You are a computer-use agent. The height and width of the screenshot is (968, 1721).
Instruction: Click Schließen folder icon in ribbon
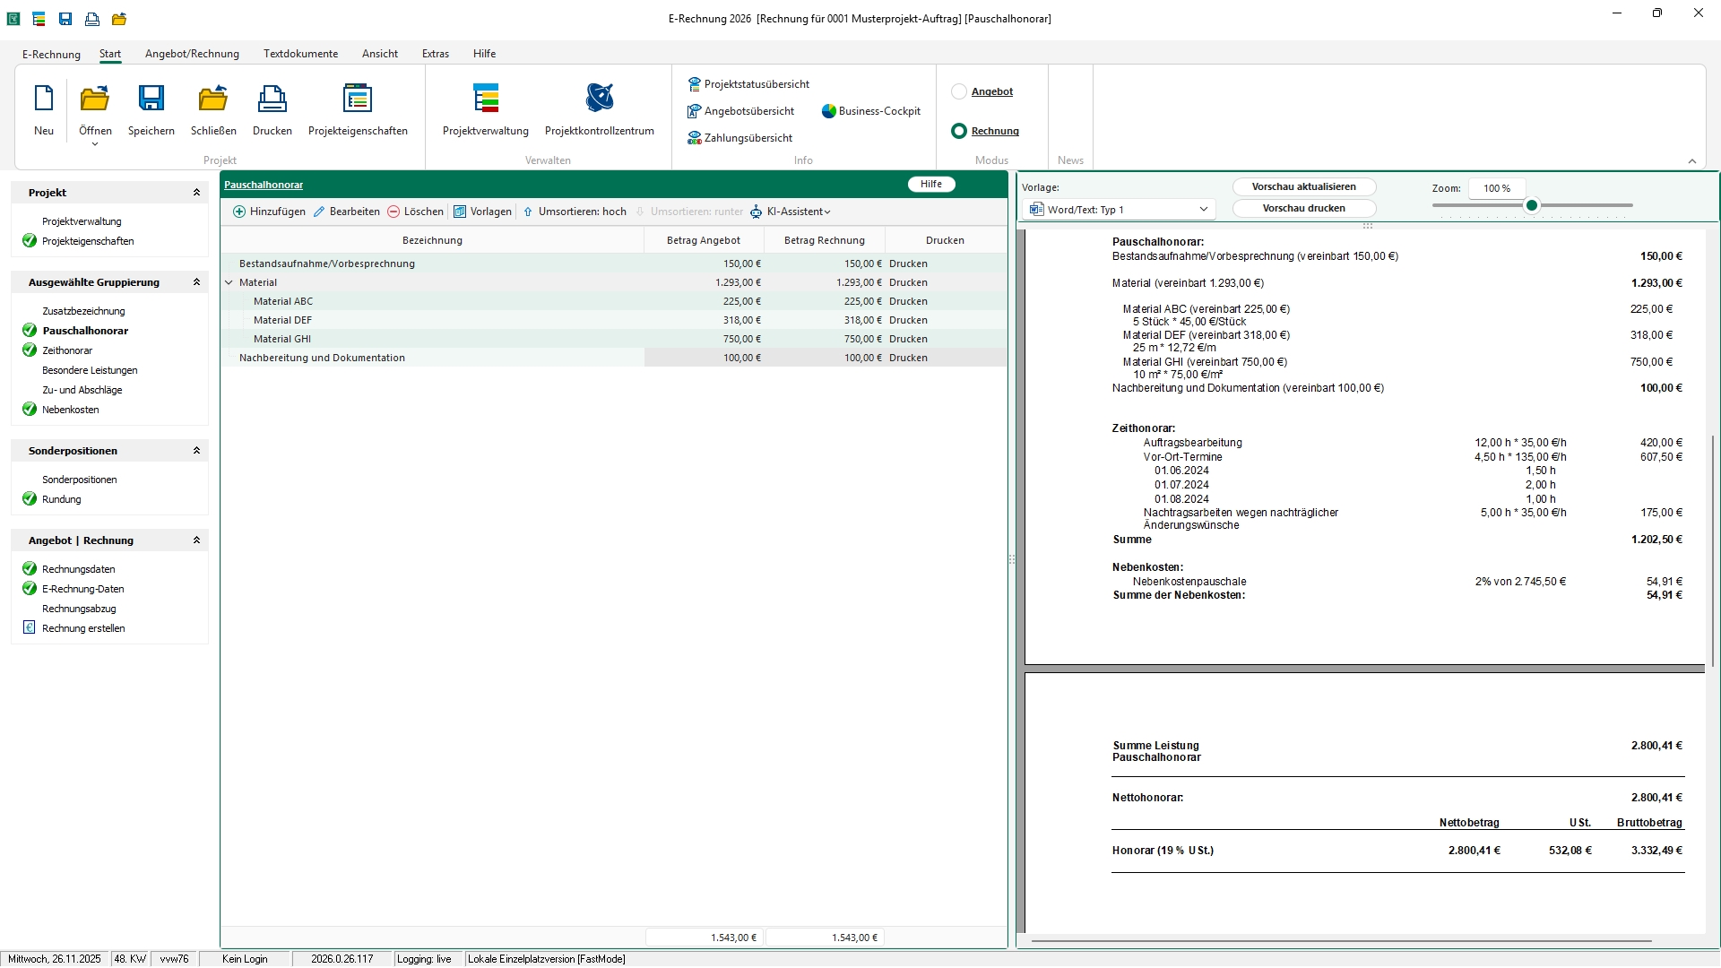coord(213,99)
